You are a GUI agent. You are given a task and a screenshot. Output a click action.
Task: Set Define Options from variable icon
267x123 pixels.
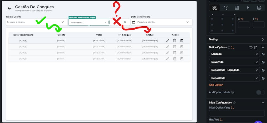[x=233, y=48]
